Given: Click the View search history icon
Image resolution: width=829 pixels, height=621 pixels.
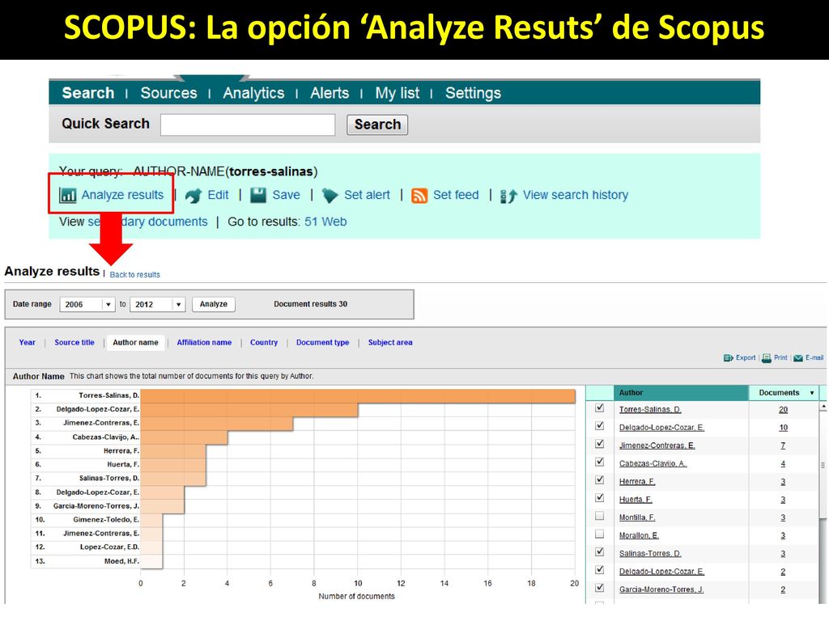Looking at the screenshot, I should point(508,196).
